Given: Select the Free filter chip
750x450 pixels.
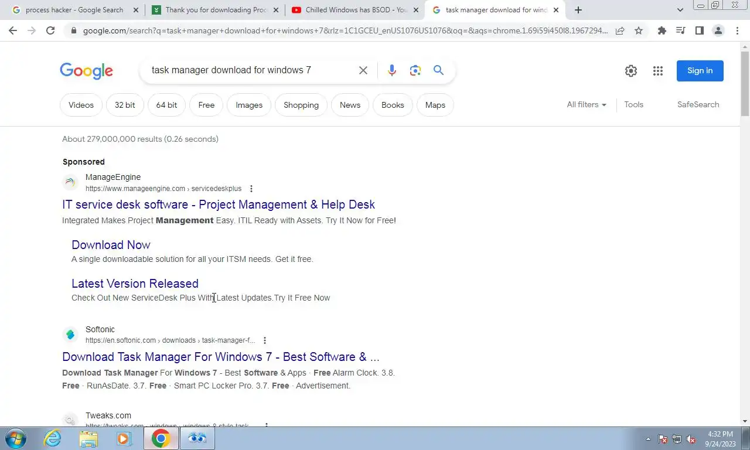Looking at the screenshot, I should coord(206,105).
